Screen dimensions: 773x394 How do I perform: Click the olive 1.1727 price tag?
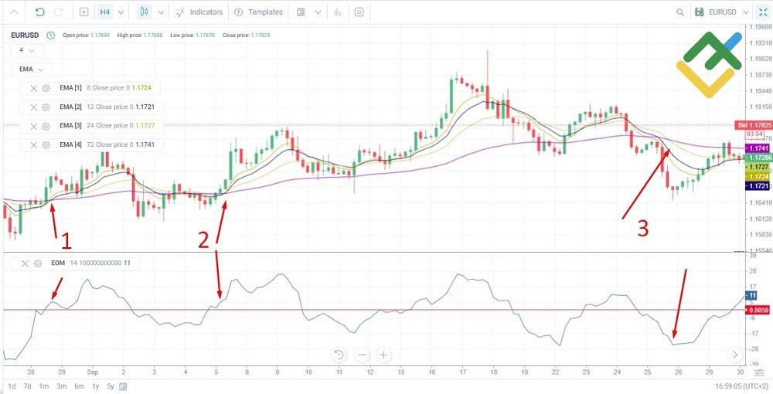click(756, 167)
